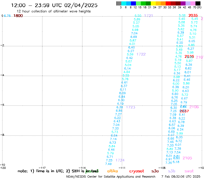This screenshot has width=204, height=179.
Task: Click the 'NOAA/NESDIS Center for Satellite Applications and Research' credit
Action: (111, 177)
